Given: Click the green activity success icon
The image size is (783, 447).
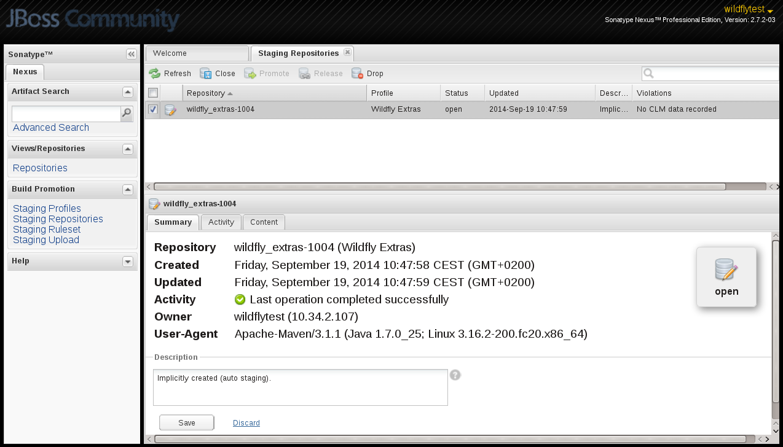Looking at the screenshot, I should pos(240,300).
